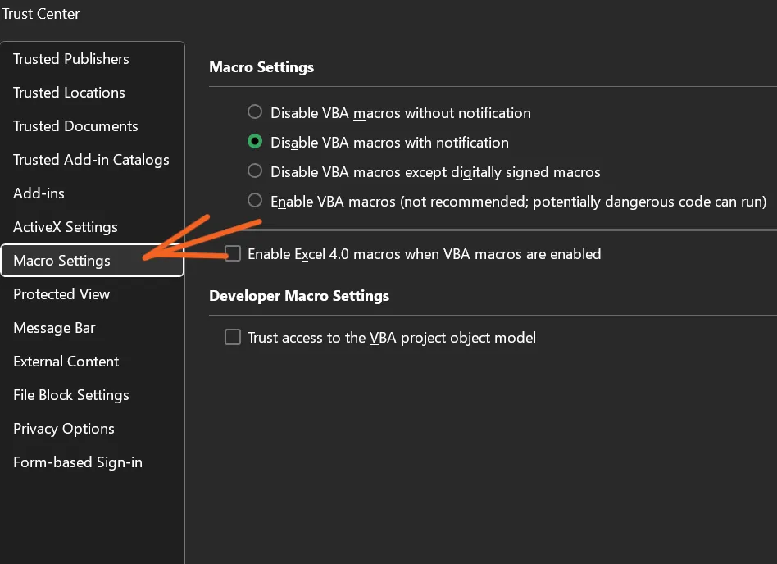The image size is (777, 564).
Task: Enable trust access to VBA project model
Action: (x=232, y=337)
